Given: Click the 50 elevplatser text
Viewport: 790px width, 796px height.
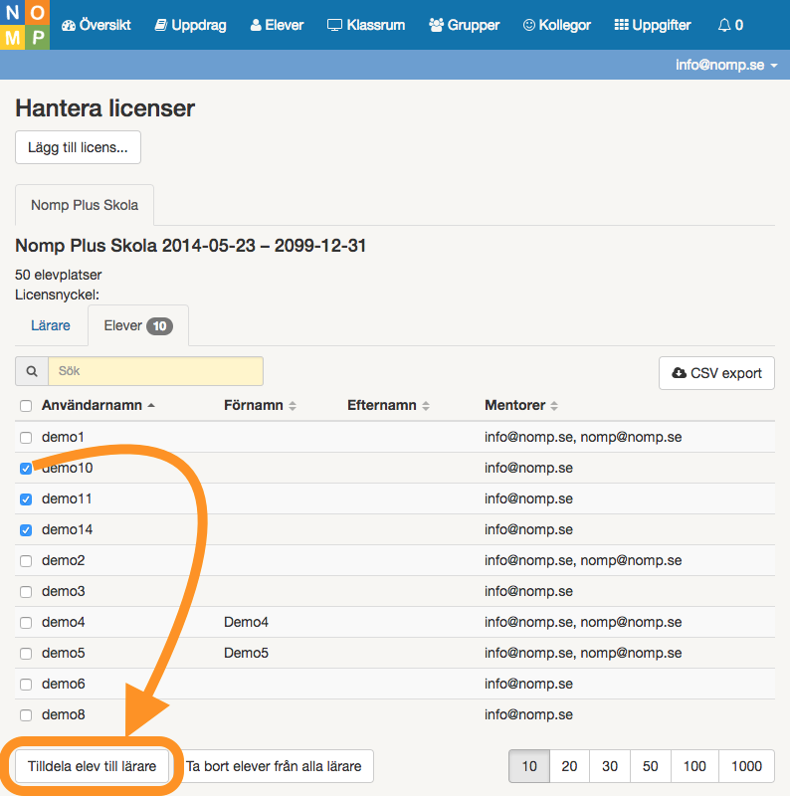Looking at the screenshot, I should [x=58, y=276].
